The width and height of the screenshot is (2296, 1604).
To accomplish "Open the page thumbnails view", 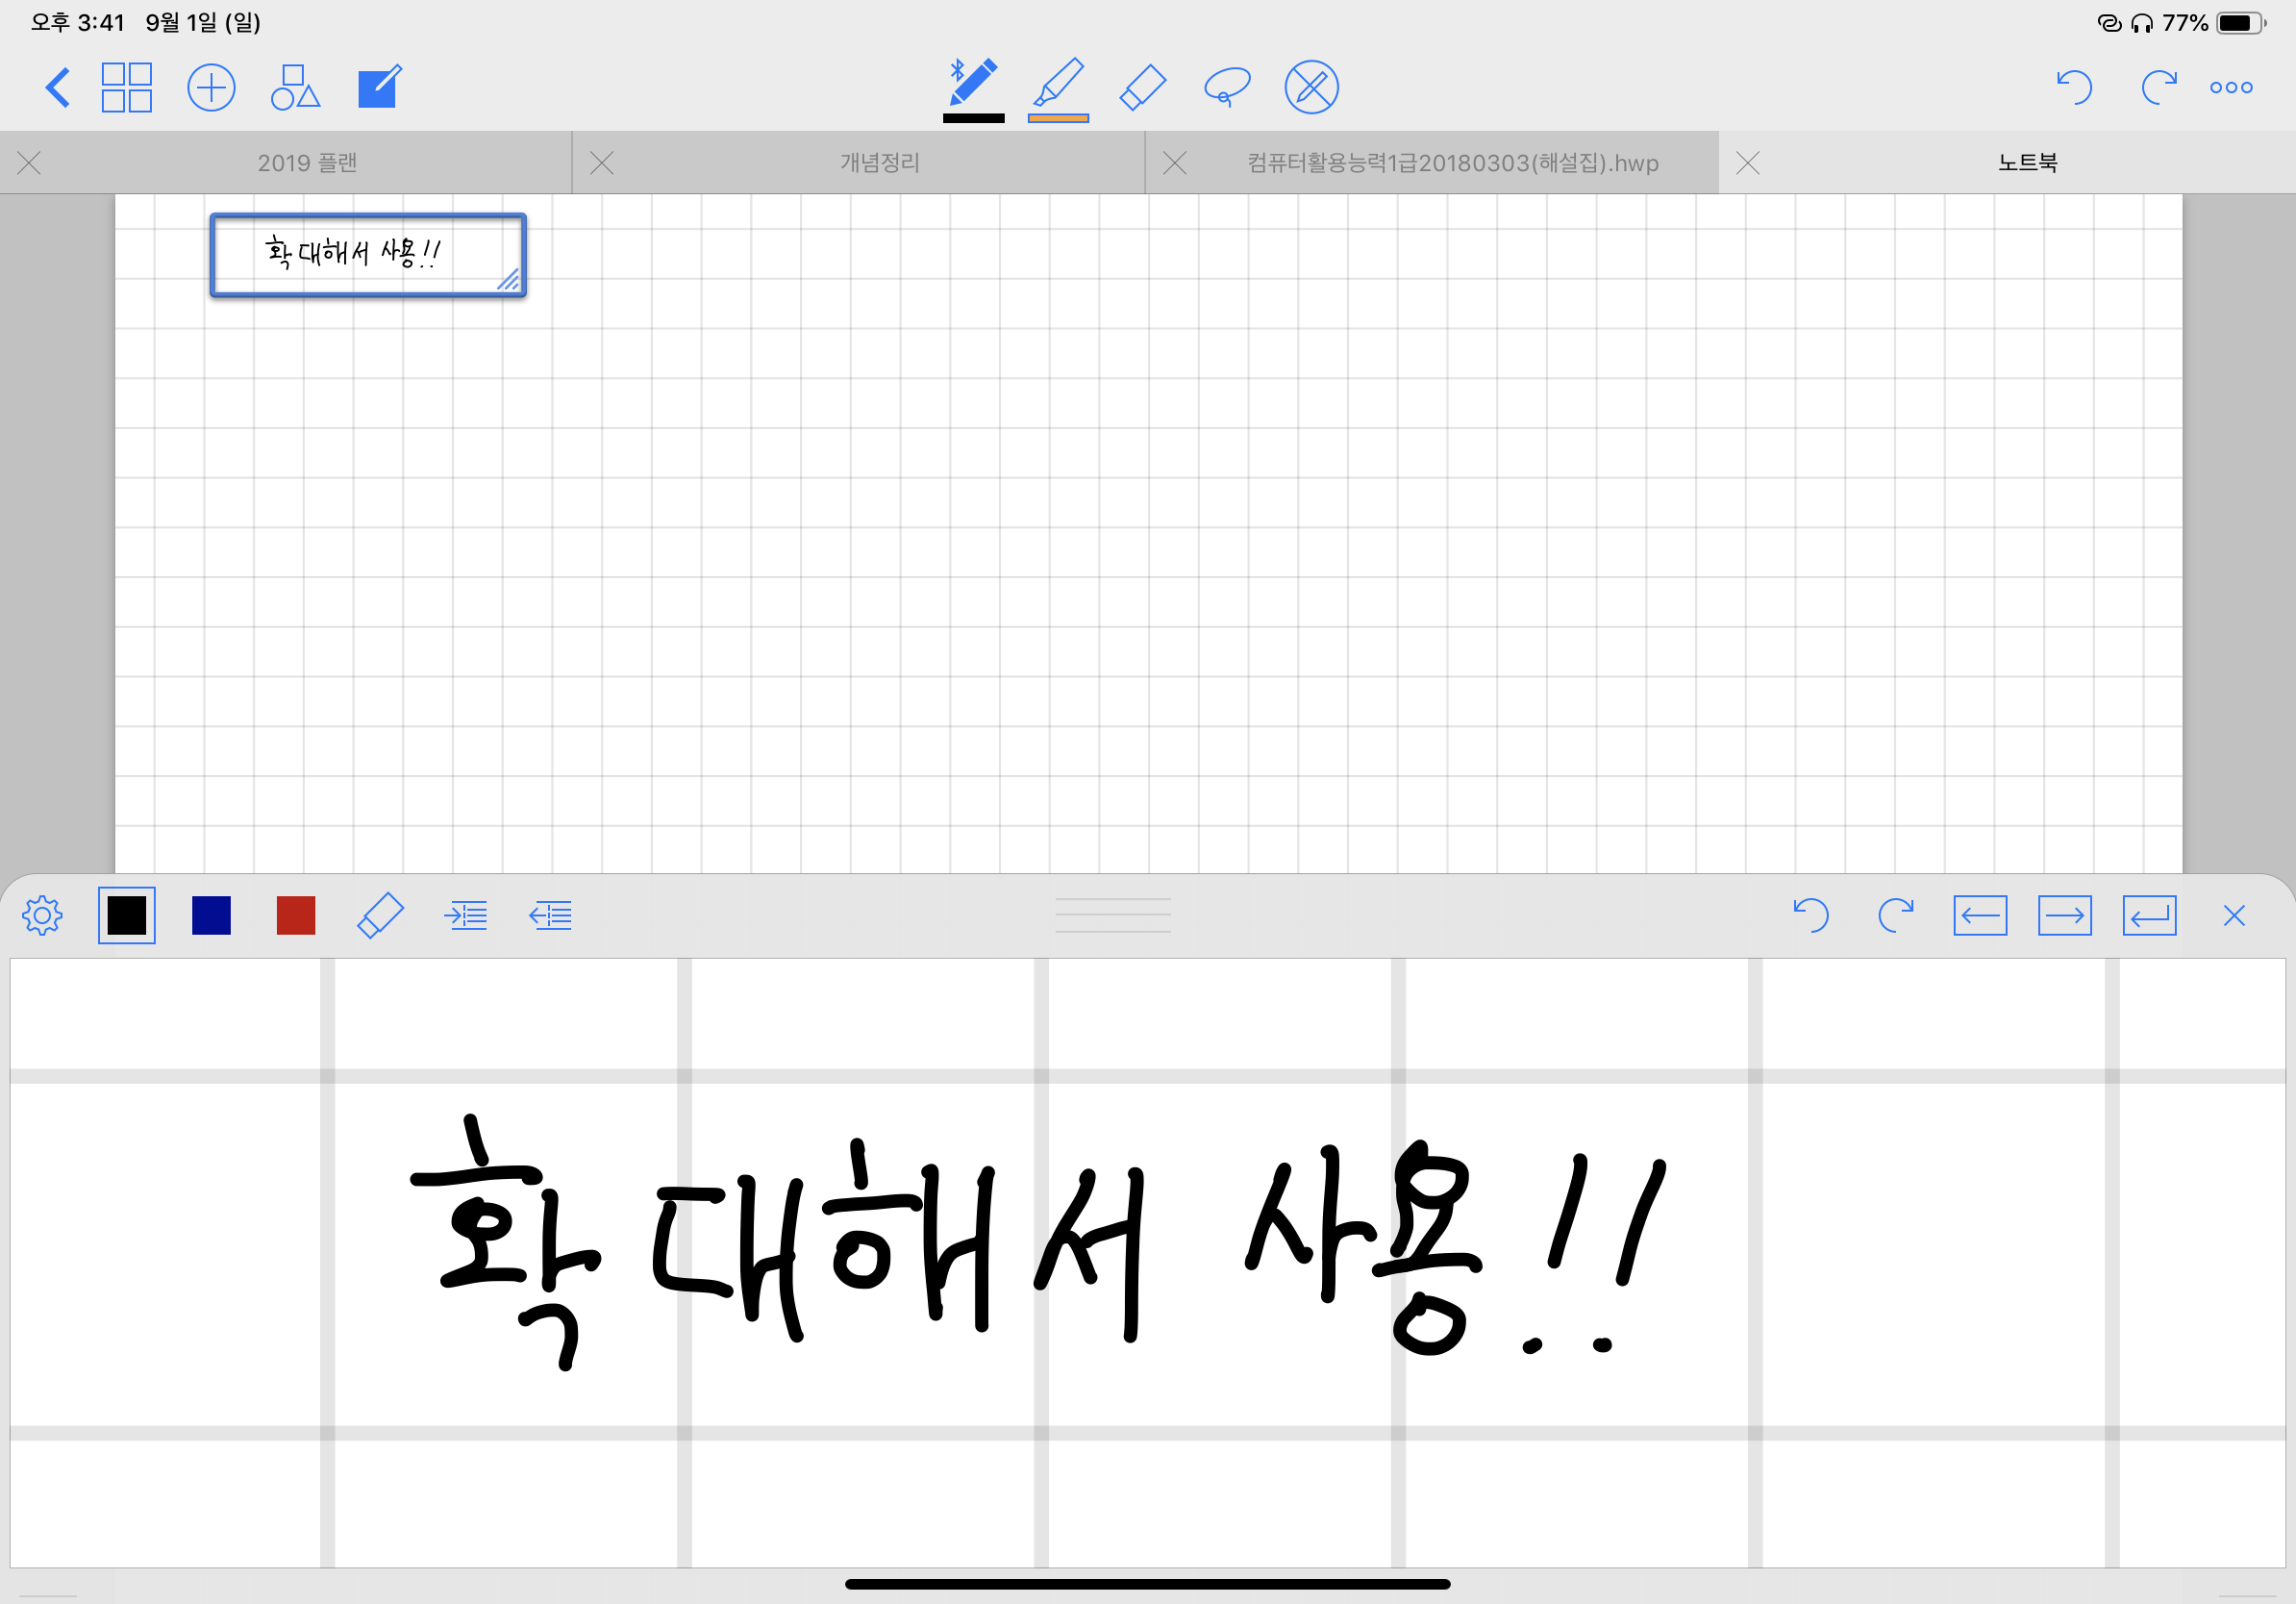I will [127, 87].
